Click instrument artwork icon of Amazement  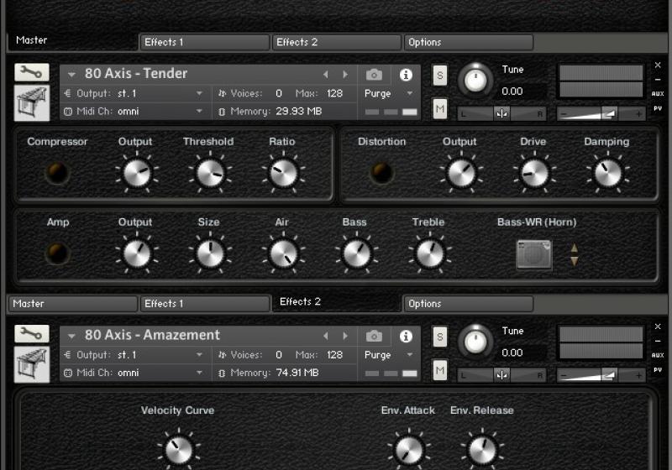tap(31, 364)
